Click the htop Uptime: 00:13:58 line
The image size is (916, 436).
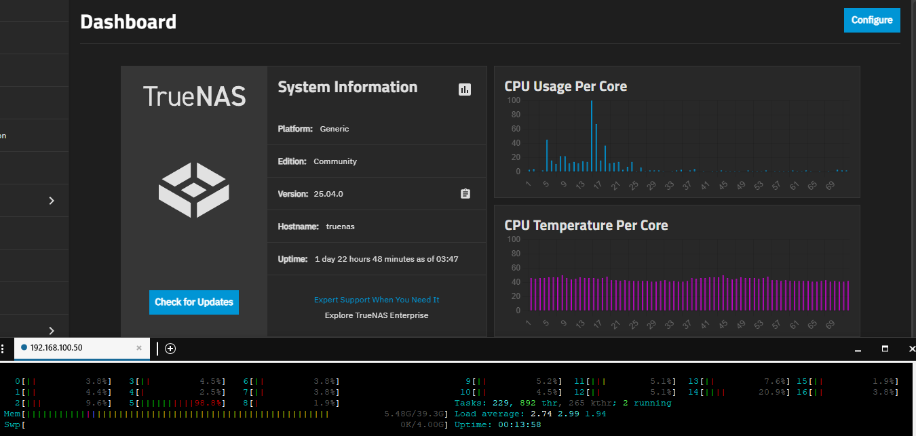click(498, 424)
